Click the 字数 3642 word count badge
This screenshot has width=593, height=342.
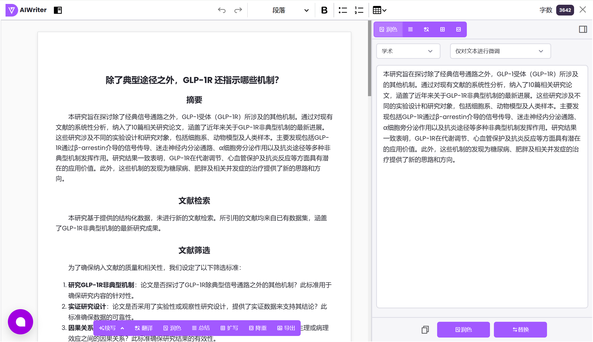click(x=565, y=10)
